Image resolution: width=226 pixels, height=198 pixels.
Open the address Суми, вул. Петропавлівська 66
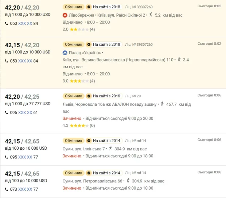pyautogui.click(x=92, y=181)
